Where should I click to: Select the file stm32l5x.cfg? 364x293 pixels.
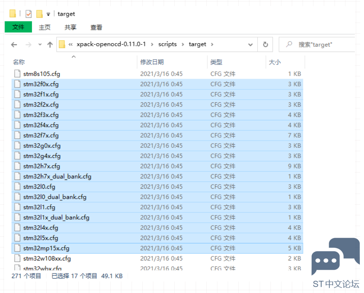tap(158, 238)
